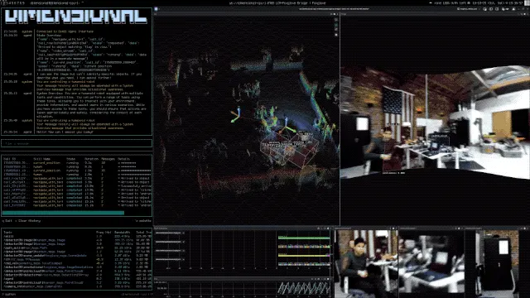Click the black door camera thumbnail
The height and width of the screenshot is (298, 530).
pos(497,264)
